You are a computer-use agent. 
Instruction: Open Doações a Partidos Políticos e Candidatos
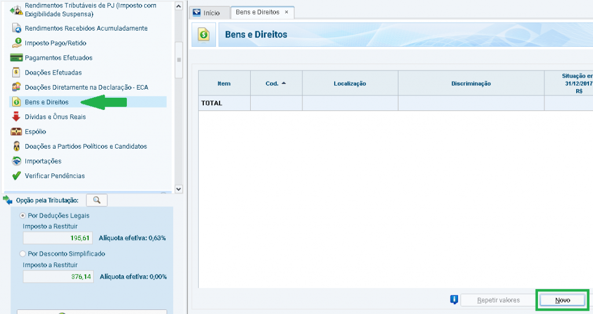click(86, 146)
